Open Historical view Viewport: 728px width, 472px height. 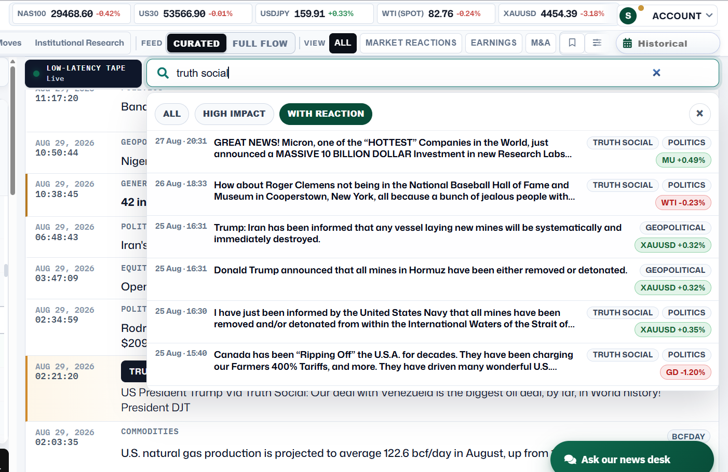pyautogui.click(x=668, y=44)
